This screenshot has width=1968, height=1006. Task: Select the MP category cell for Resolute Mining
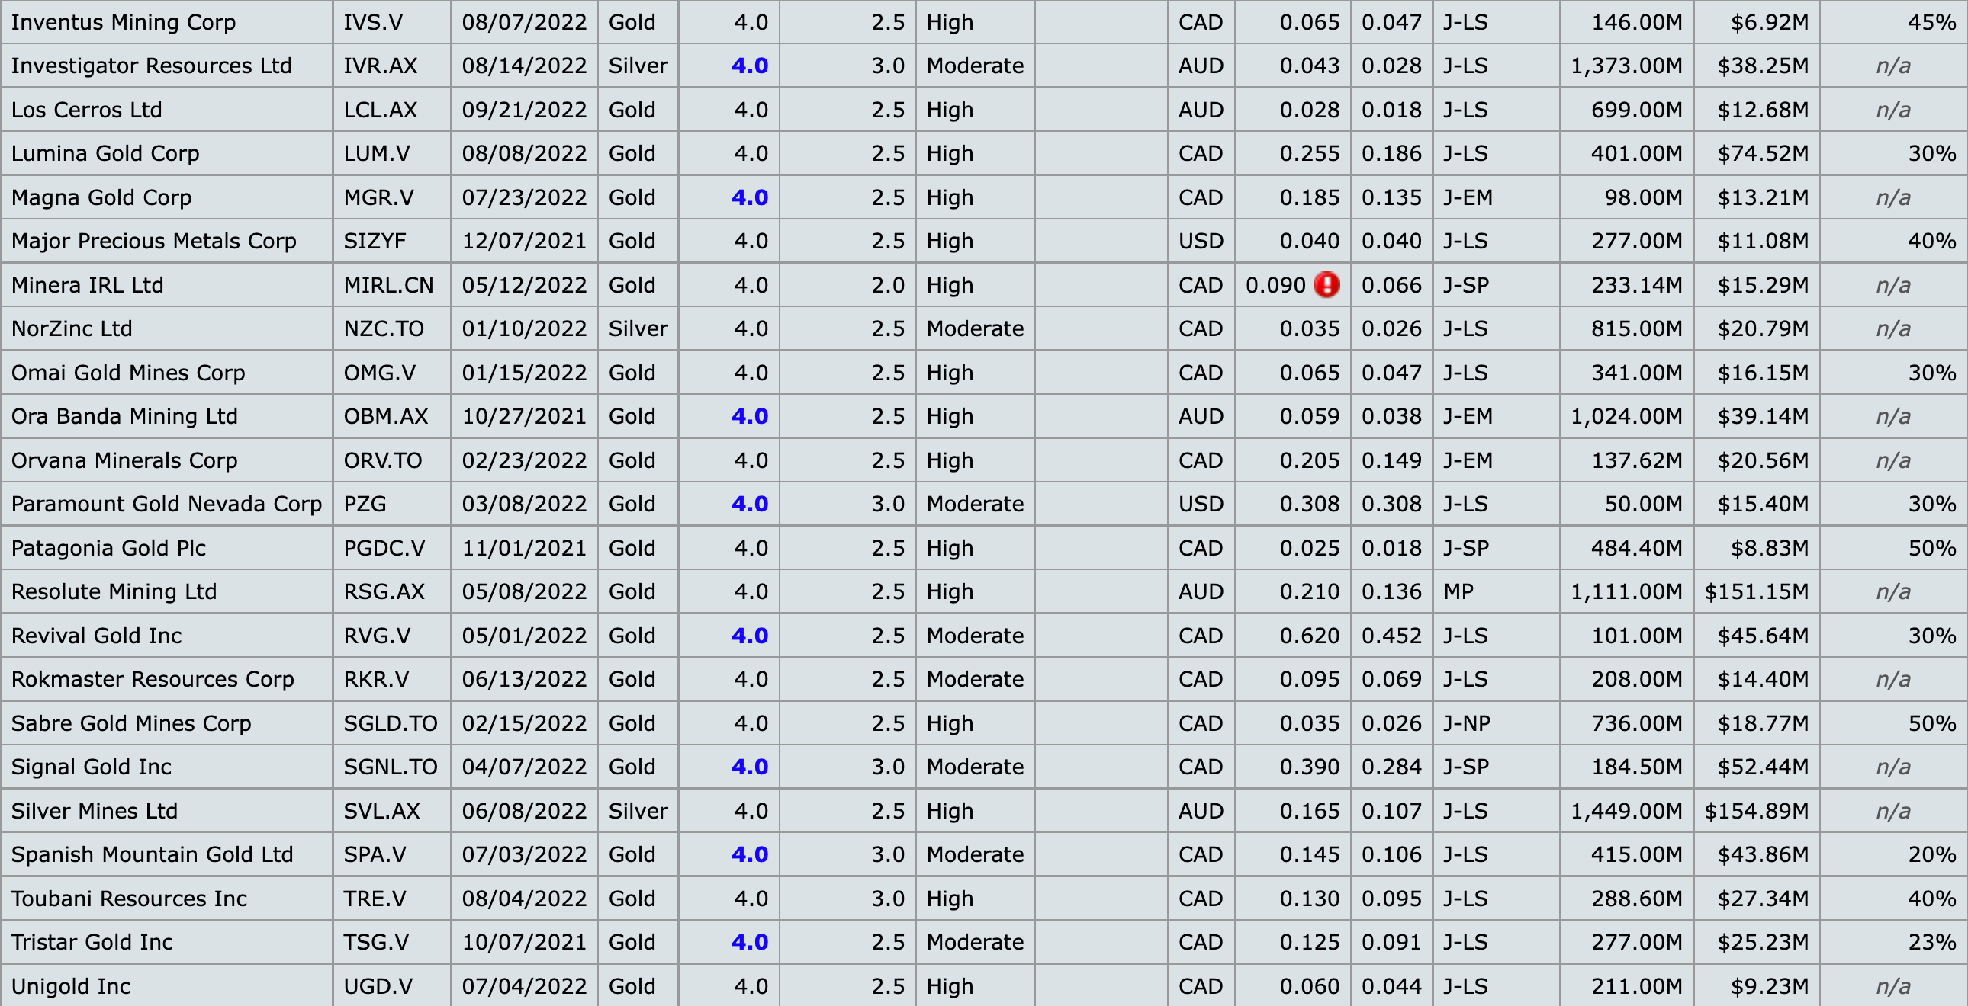tap(1458, 591)
